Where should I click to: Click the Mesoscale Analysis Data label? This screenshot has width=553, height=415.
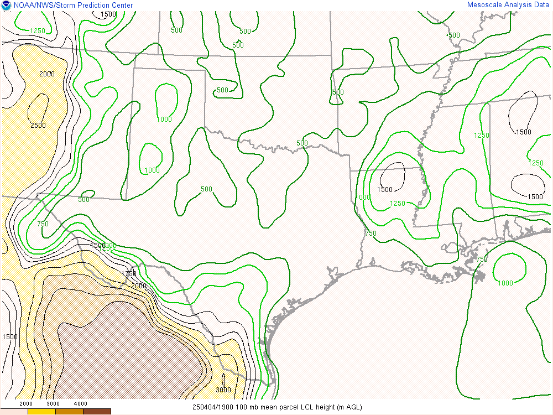(509, 5)
